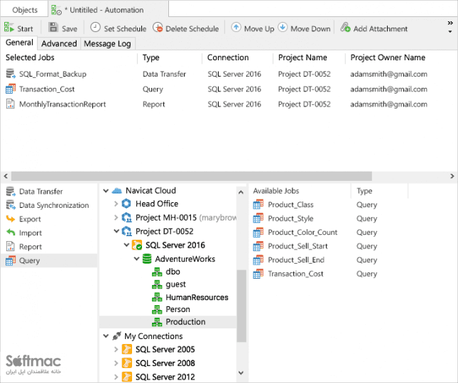
Task: Click the Add Attachment paperclip icon
Action: click(x=345, y=28)
